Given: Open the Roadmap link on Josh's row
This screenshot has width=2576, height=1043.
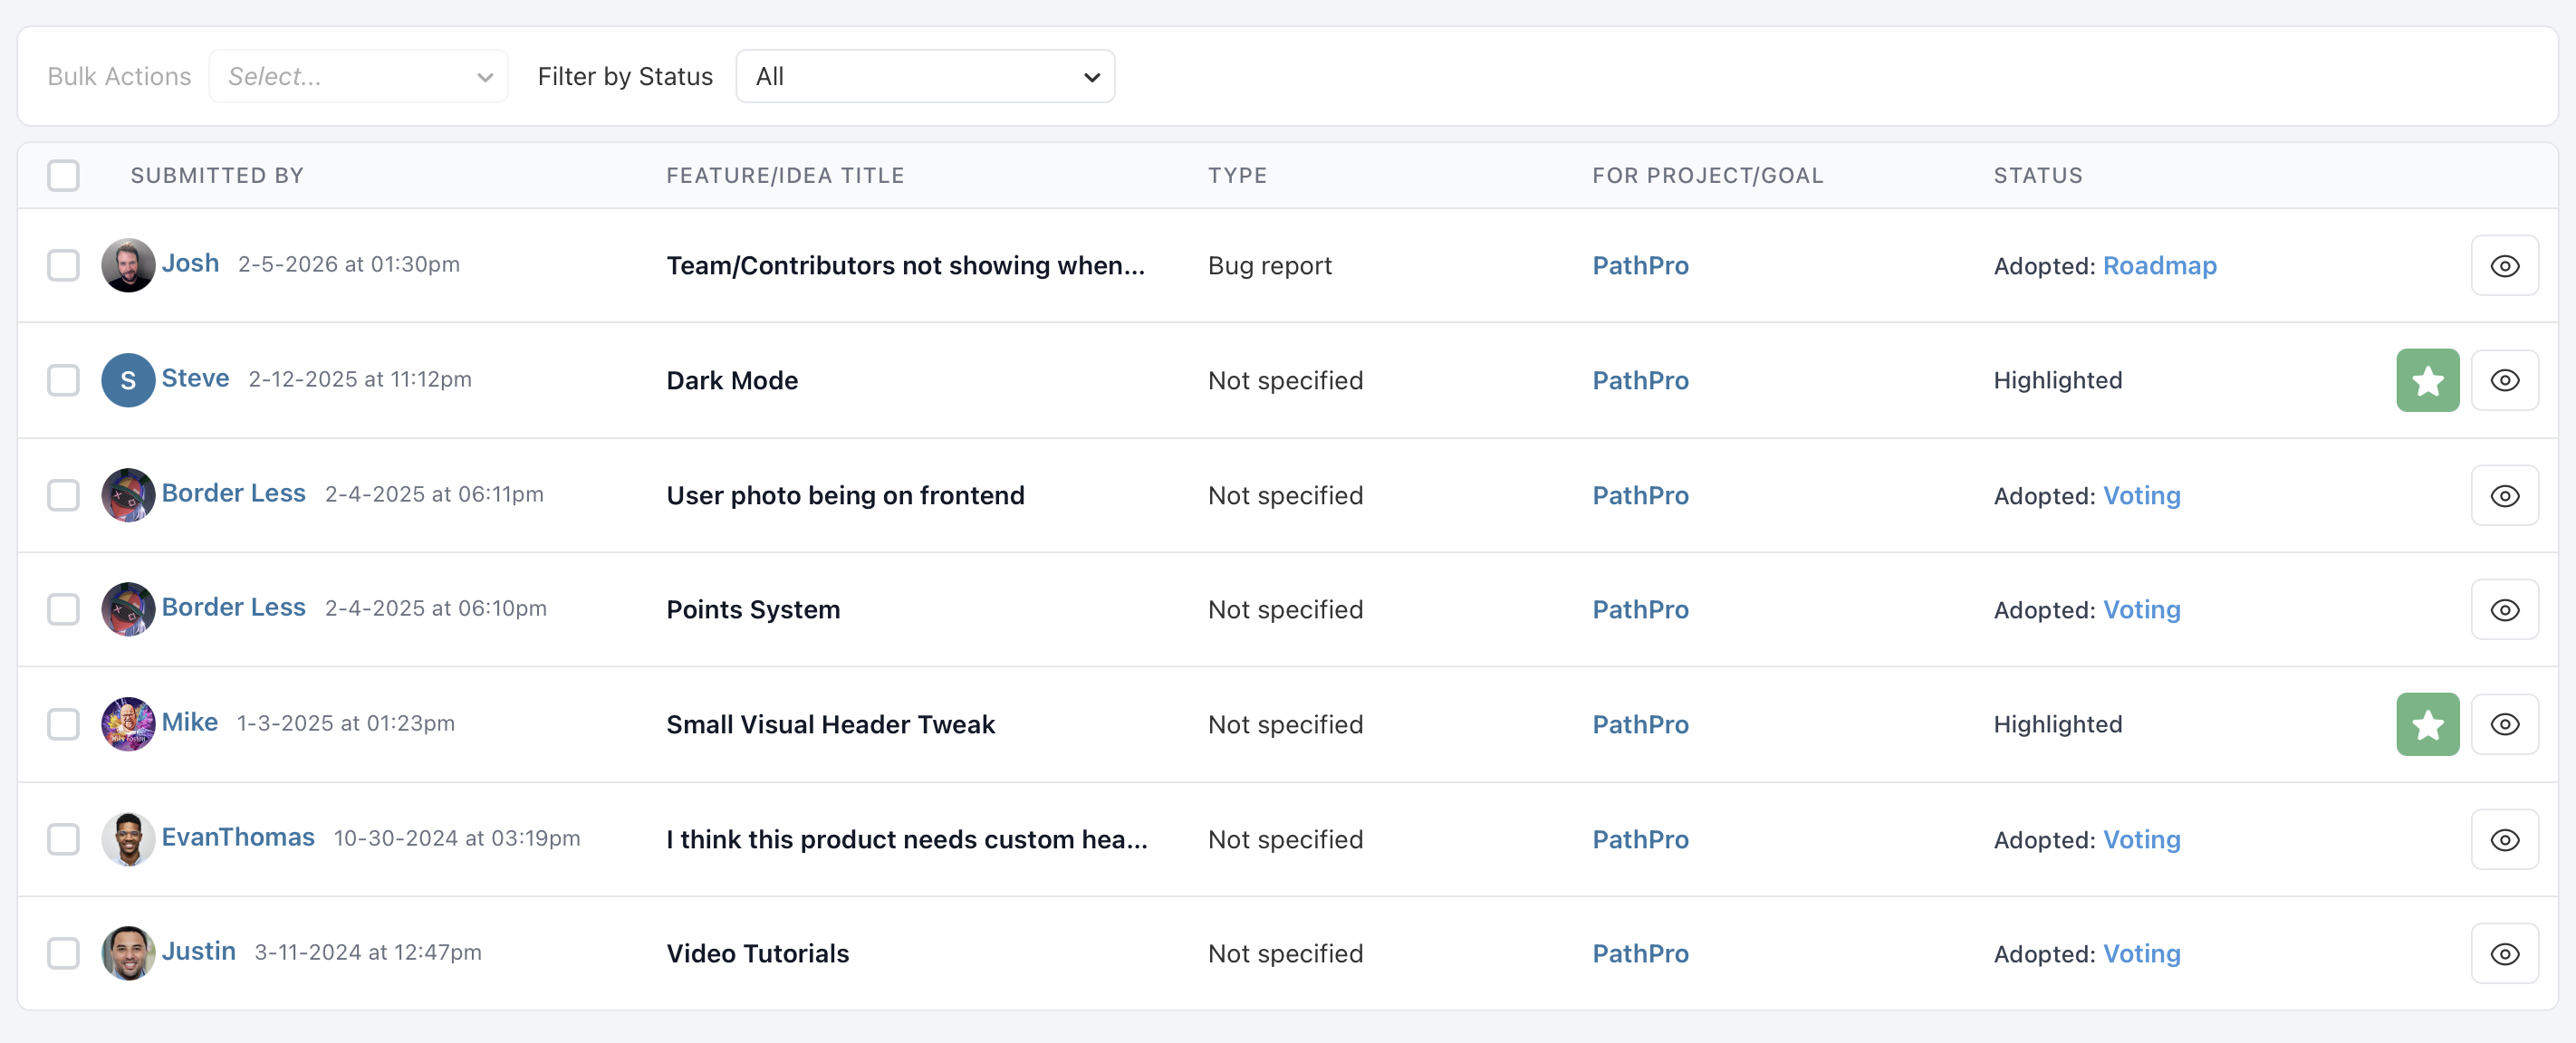Looking at the screenshot, I should [x=2160, y=265].
